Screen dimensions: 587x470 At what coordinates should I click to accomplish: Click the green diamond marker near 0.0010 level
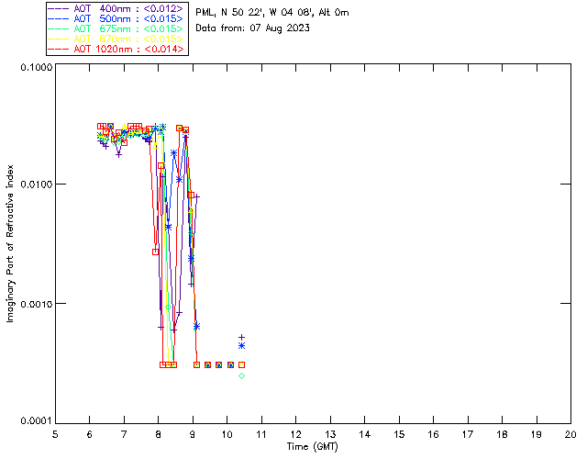point(168,308)
